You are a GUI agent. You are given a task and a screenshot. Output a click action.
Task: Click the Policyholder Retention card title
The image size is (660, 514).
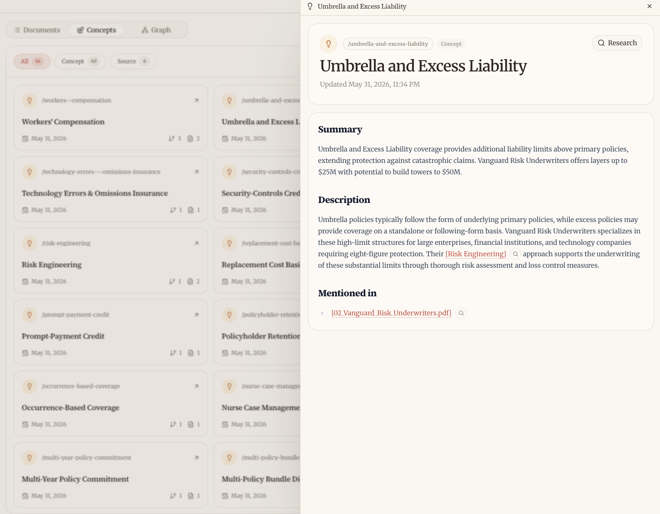tap(261, 336)
